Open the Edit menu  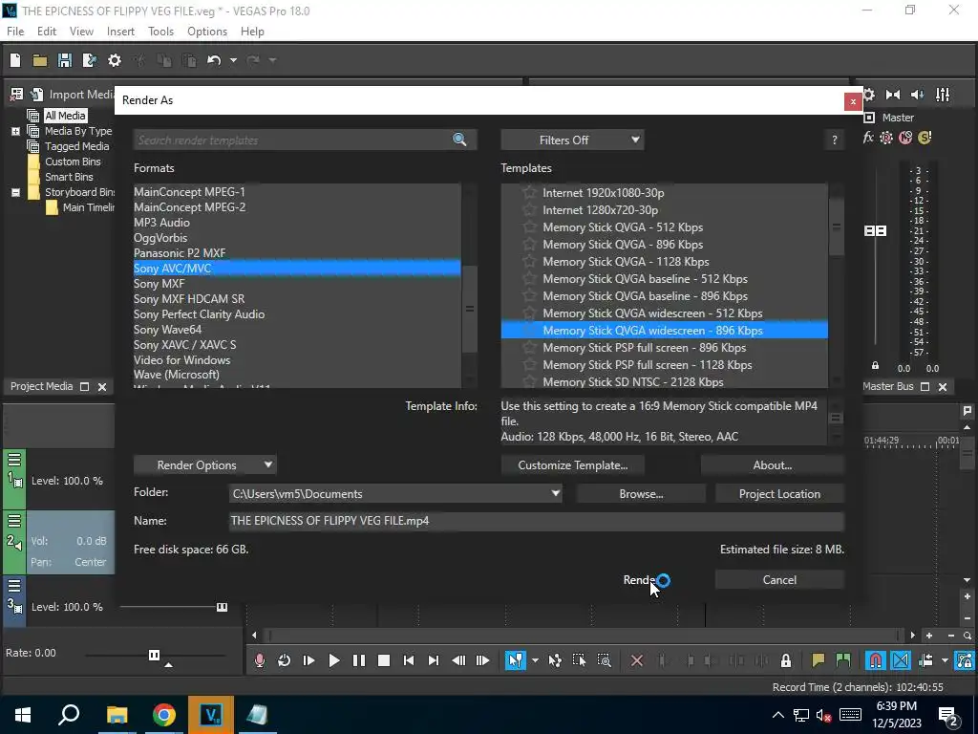pyautogui.click(x=47, y=32)
